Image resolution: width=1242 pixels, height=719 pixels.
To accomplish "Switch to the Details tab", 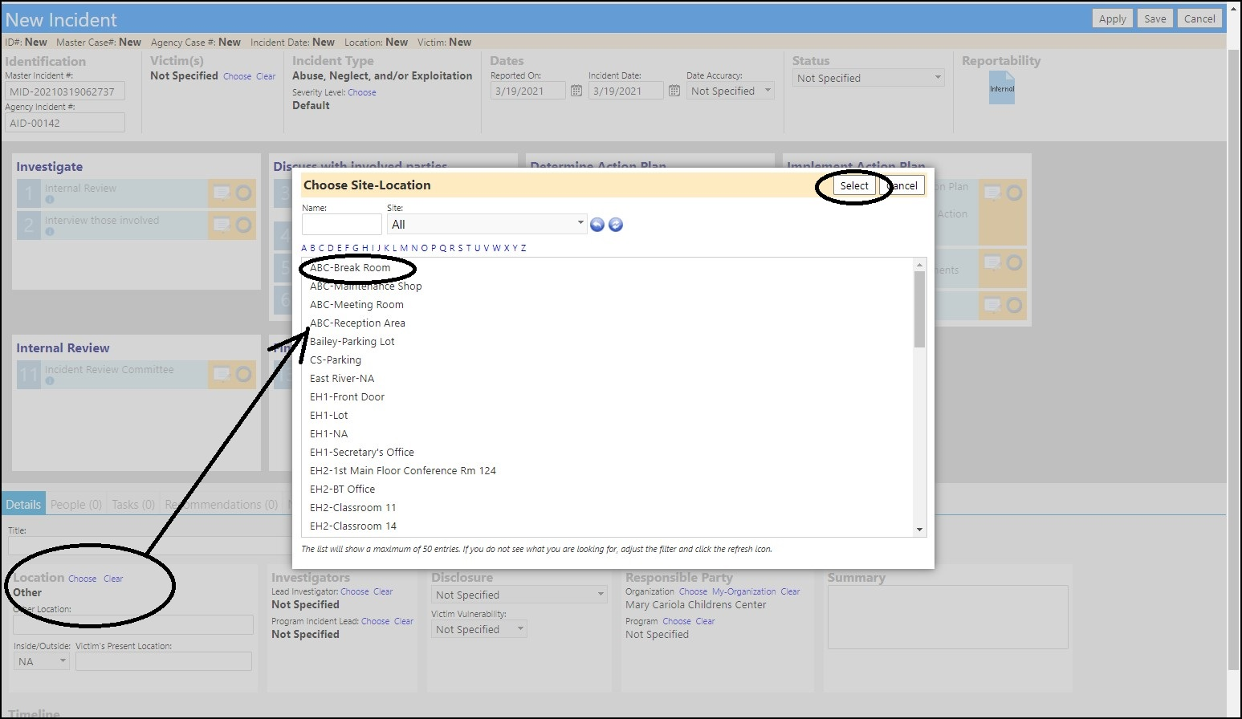I will pyautogui.click(x=23, y=505).
